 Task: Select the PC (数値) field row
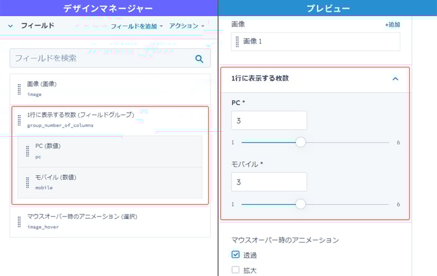(110, 151)
